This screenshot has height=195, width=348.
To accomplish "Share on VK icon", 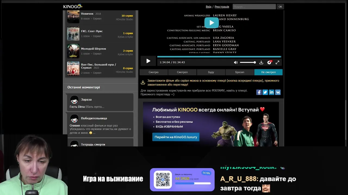I will (278, 92).
